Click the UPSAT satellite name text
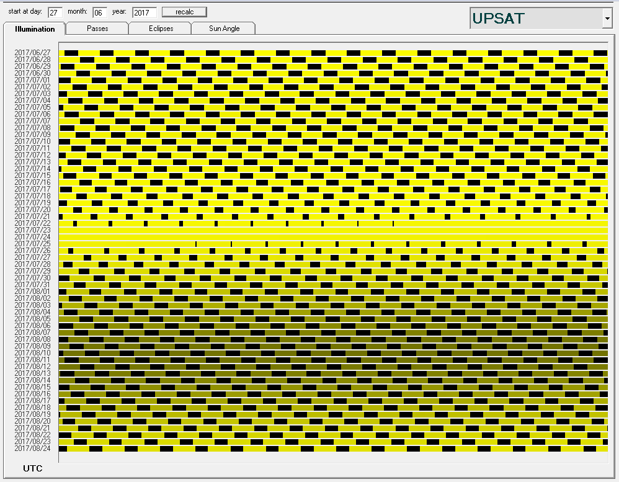Image resolution: width=619 pixels, height=482 pixels. pyautogui.click(x=498, y=19)
